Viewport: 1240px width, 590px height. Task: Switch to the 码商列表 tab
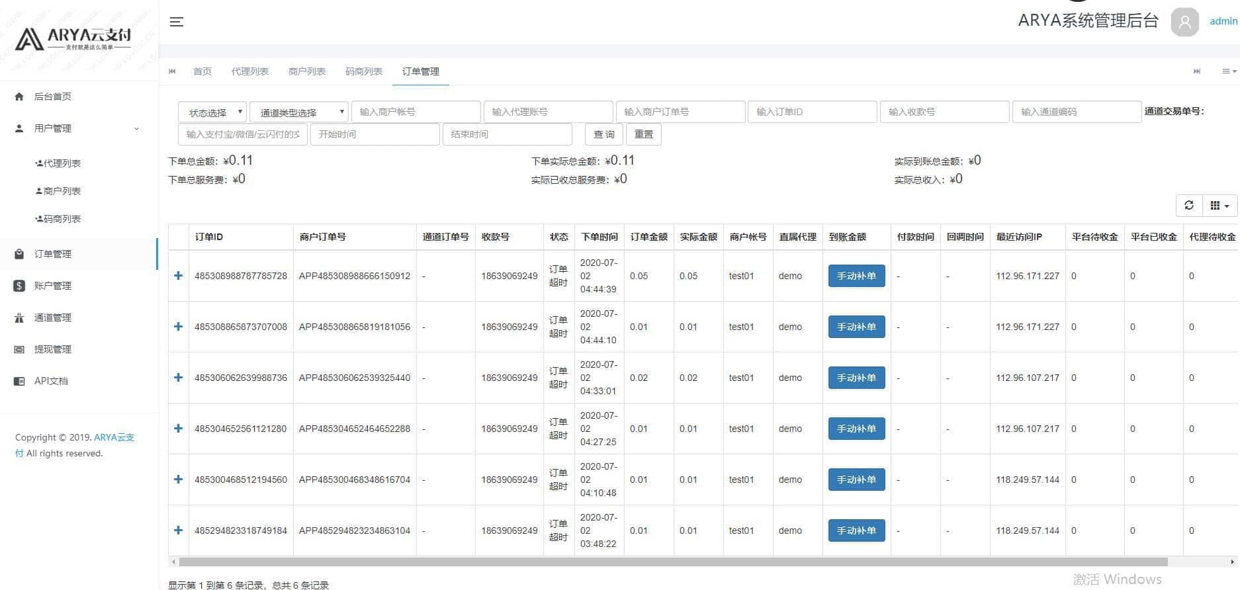(363, 71)
